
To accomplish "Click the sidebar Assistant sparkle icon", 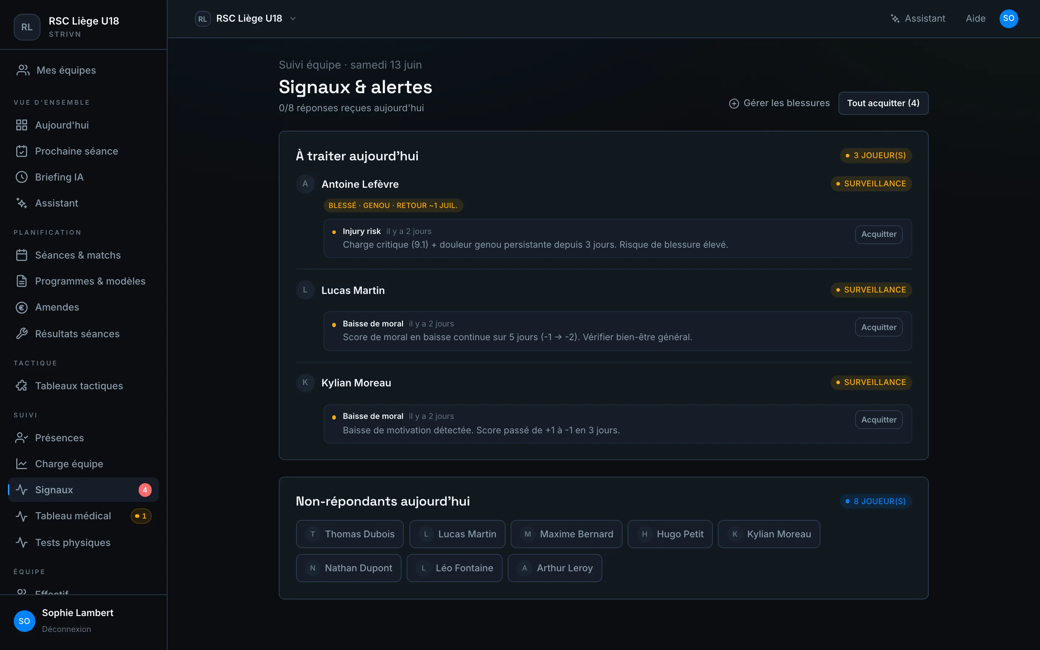I will (x=22, y=203).
